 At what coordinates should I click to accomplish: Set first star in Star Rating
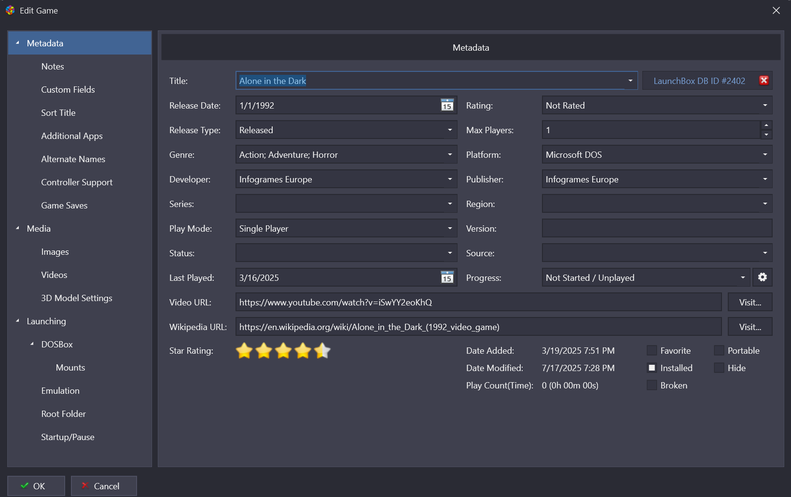pyautogui.click(x=244, y=351)
